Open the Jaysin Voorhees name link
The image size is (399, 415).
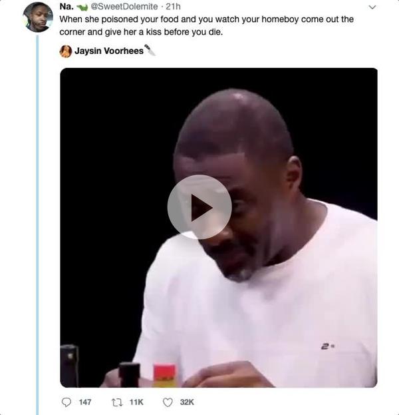(108, 51)
